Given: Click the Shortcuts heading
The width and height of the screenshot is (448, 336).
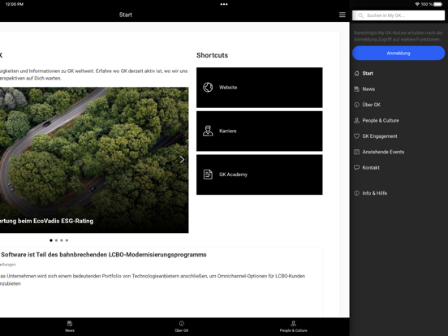Looking at the screenshot, I should [x=213, y=55].
